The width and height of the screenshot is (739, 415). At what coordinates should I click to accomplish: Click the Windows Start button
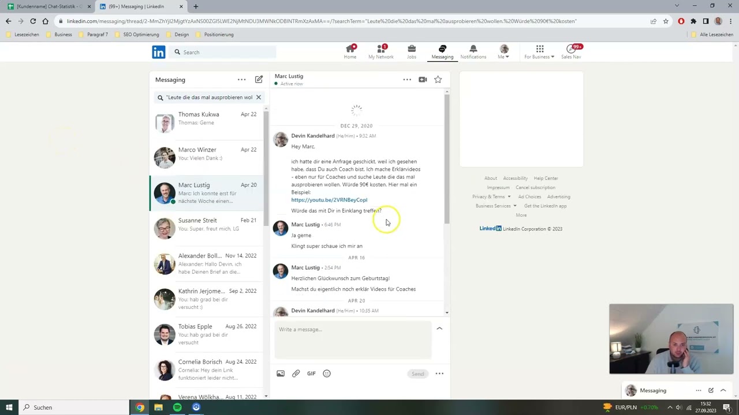(x=9, y=408)
